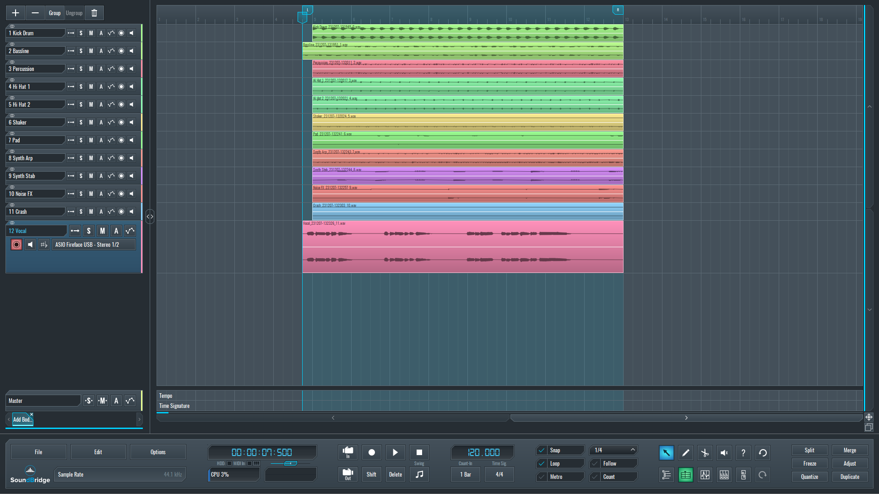Enable the Count checkbox

[595, 477]
